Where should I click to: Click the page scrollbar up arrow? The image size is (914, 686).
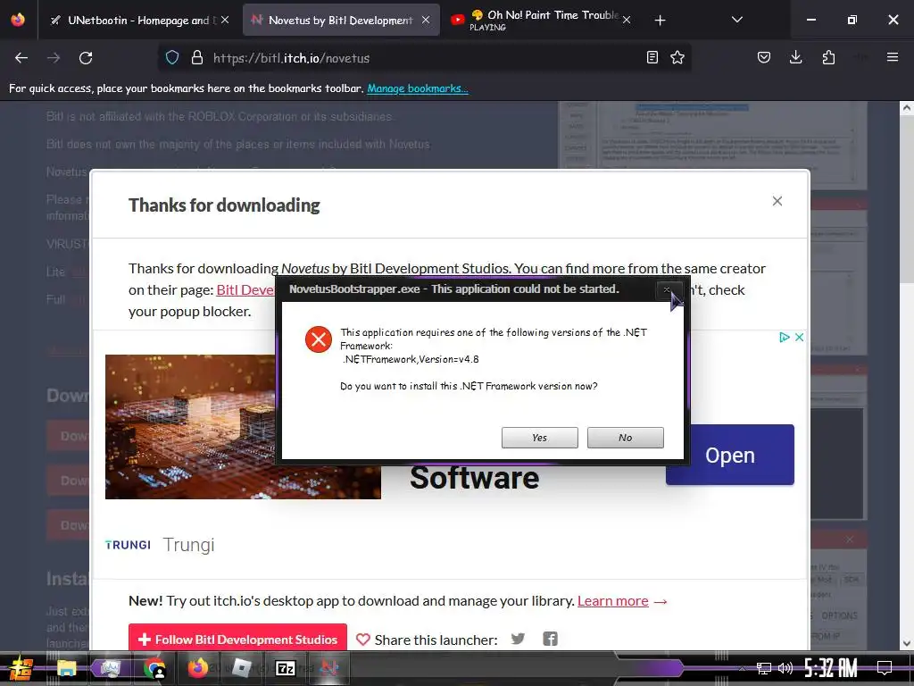pyautogui.click(x=907, y=108)
